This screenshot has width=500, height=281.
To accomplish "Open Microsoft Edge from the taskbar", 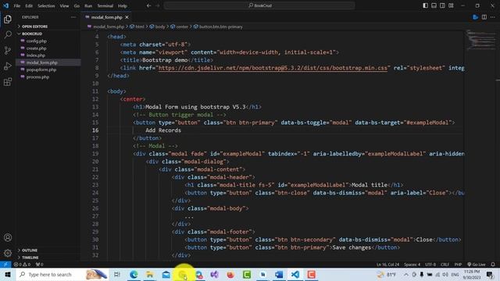I will click(134, 274).
